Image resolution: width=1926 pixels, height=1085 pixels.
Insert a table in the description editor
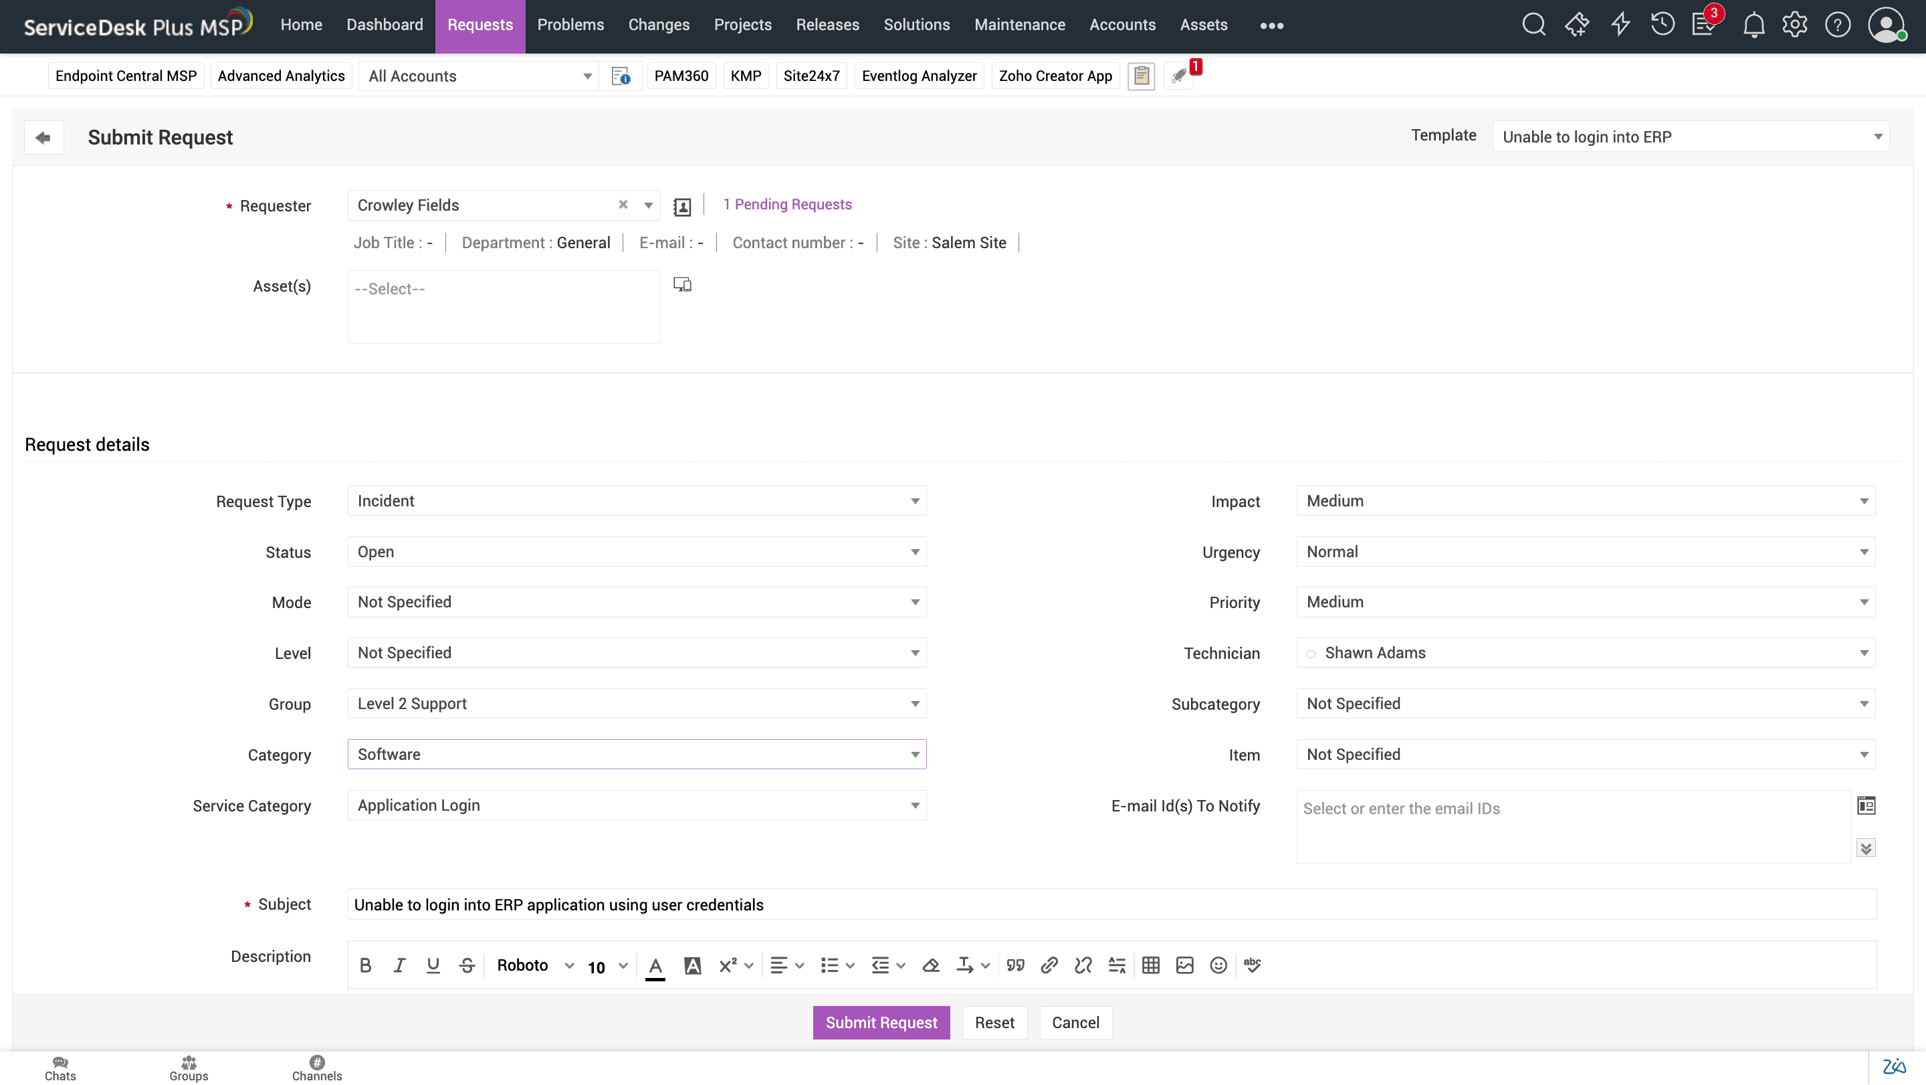[1151, 965]
